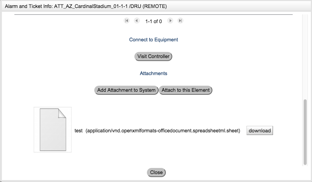Screen dimensions: 312x182
Task: Click the "1-1 of 0" pagination label
Action: [153, 21]
